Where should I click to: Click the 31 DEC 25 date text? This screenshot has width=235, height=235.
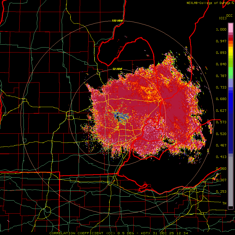point(163,233)
